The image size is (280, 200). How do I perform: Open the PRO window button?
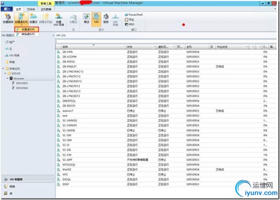click(x=130, y=24)
